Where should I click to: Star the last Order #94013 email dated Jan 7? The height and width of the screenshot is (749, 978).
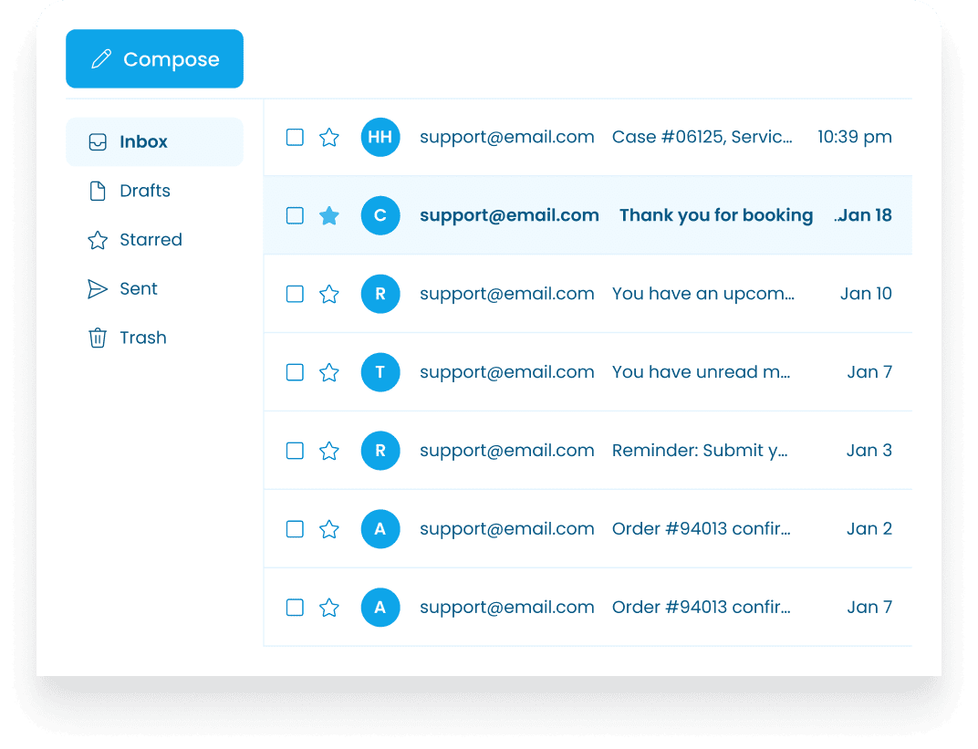[329, 608]
